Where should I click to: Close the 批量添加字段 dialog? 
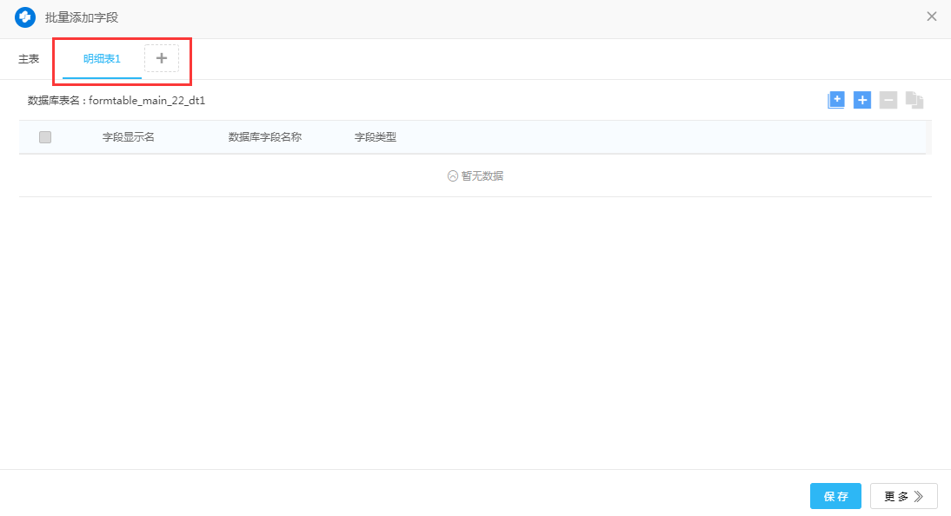[x=931, y=17]
